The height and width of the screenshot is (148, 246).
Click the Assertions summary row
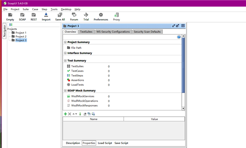click(x=88, y=80)
